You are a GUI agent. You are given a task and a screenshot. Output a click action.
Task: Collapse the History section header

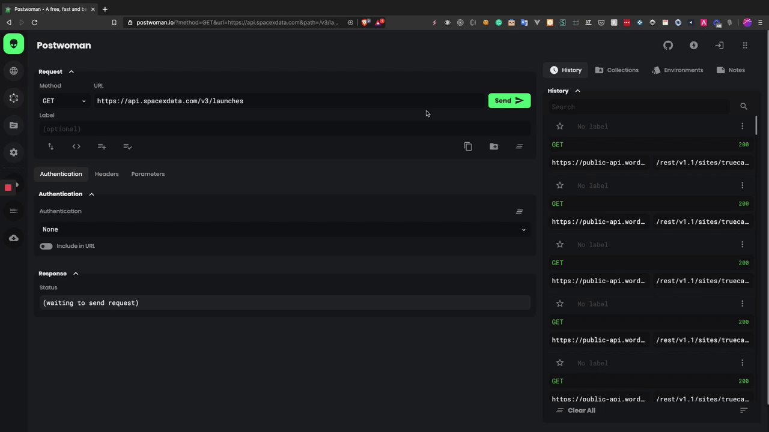pos(564,91)
